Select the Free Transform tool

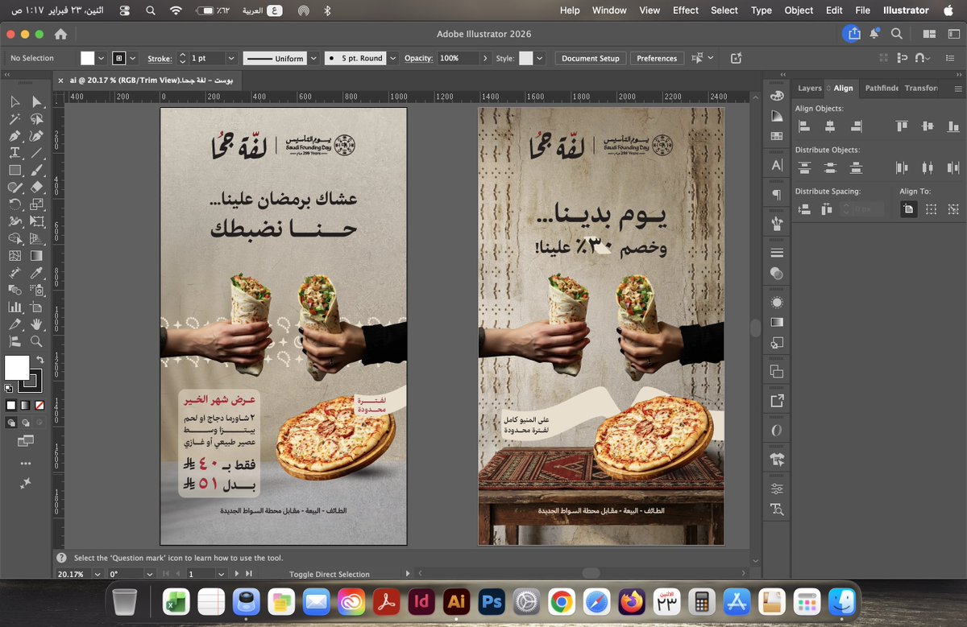(36, 221)
